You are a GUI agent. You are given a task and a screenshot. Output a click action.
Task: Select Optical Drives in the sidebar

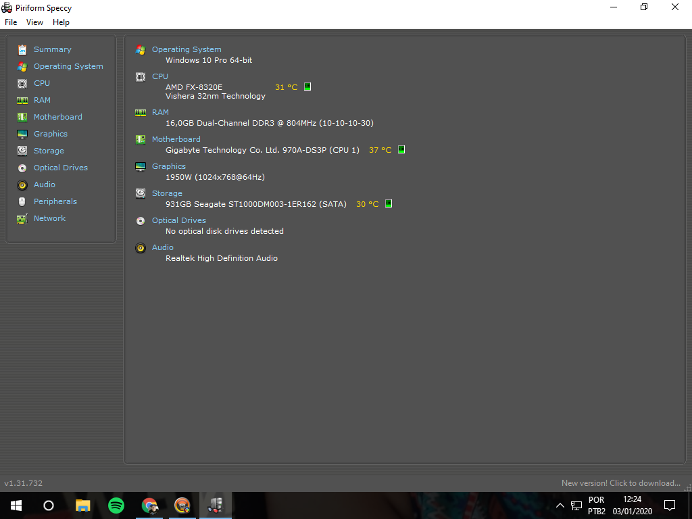point(61,168)
